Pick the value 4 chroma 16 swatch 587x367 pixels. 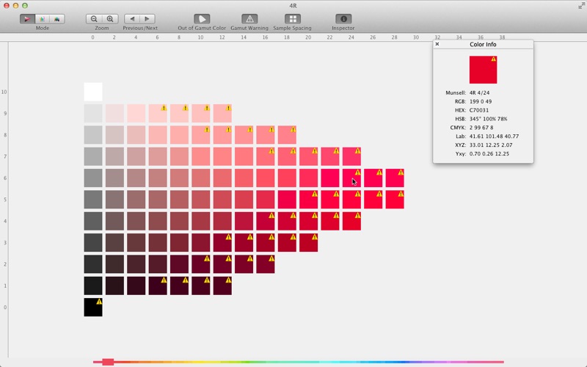point(266,222)
